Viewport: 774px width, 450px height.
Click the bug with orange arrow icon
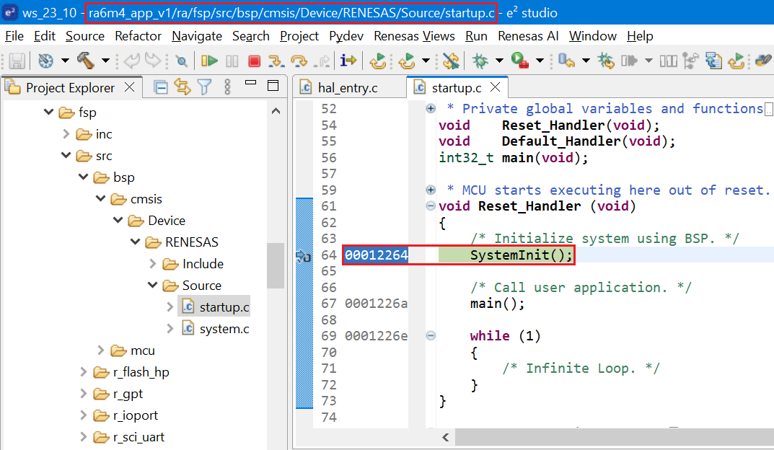coord(606,61)
